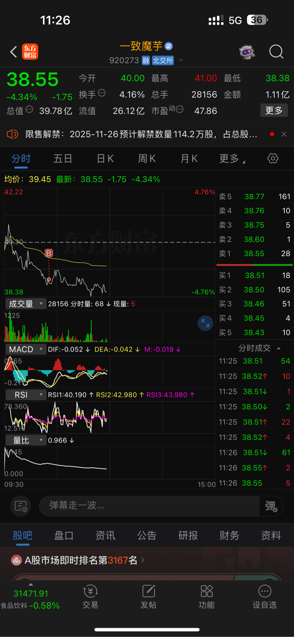Select the 股吧 tab

[23, 535]
